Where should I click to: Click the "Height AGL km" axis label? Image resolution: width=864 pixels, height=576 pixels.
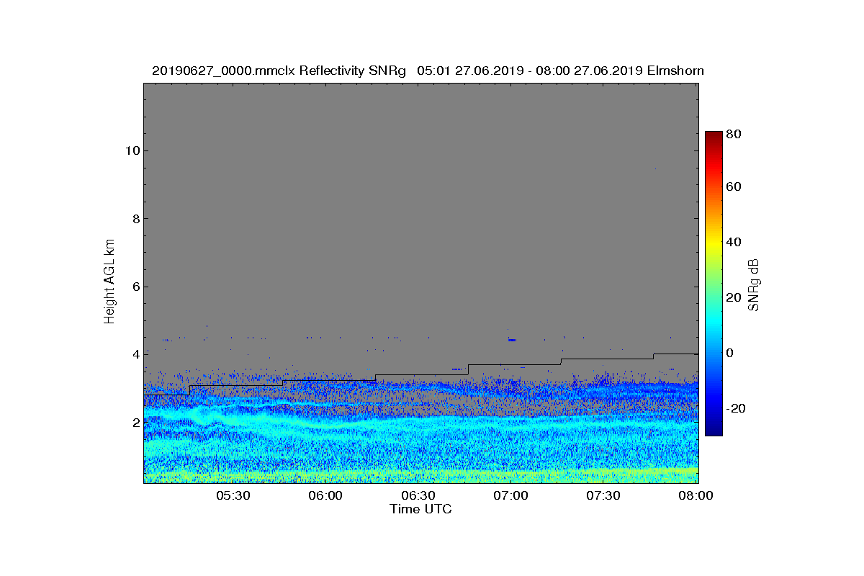109,282
